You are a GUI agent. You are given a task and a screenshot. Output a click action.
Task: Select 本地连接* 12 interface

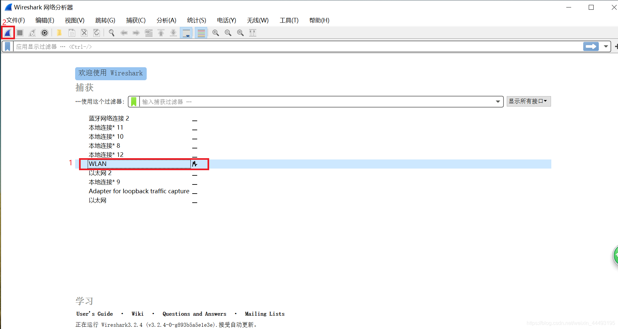[x=106, y=155]
